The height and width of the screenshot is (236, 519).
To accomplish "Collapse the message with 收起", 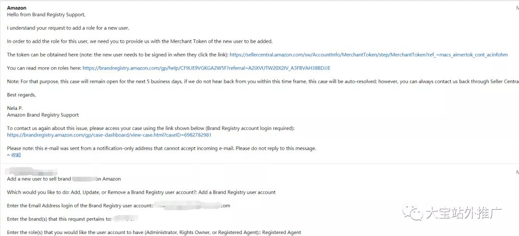I will pyautogui.click(x=14, y=155).
